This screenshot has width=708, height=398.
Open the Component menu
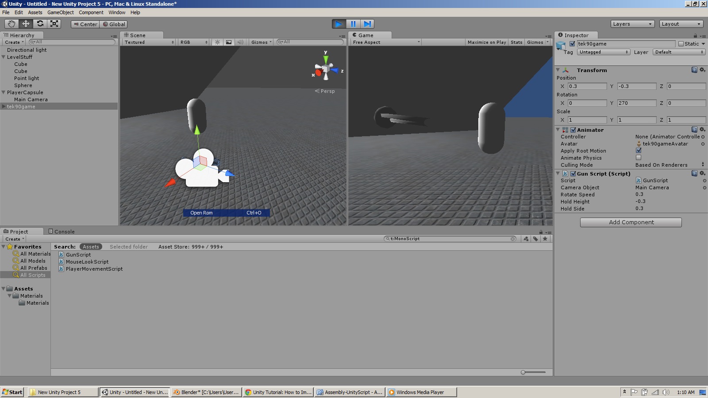coord(91,12)
